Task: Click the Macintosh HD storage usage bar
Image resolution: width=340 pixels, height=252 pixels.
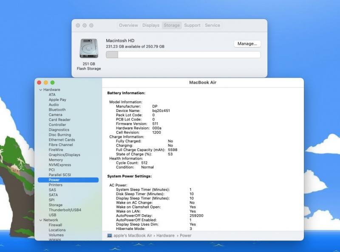Action: coord(183,55)
